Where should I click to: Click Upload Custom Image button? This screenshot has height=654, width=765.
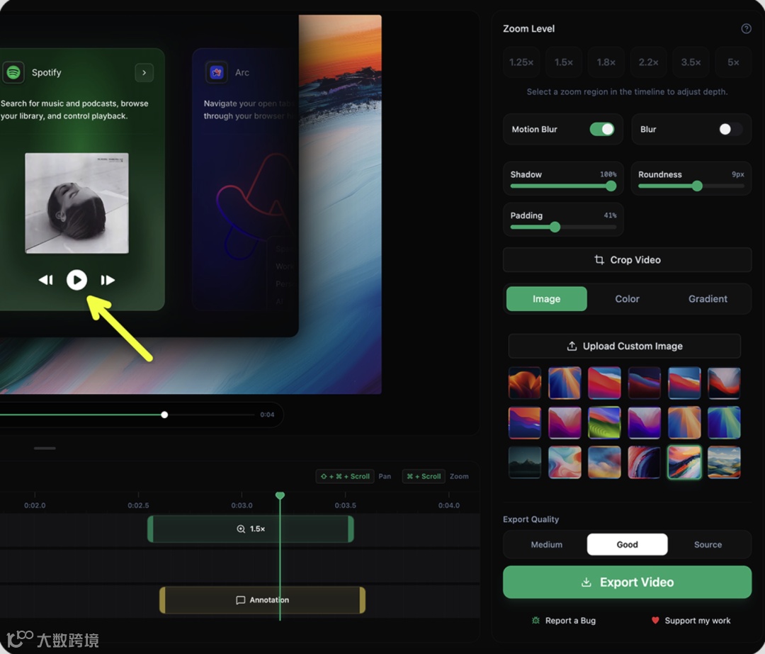coord(625,346)
